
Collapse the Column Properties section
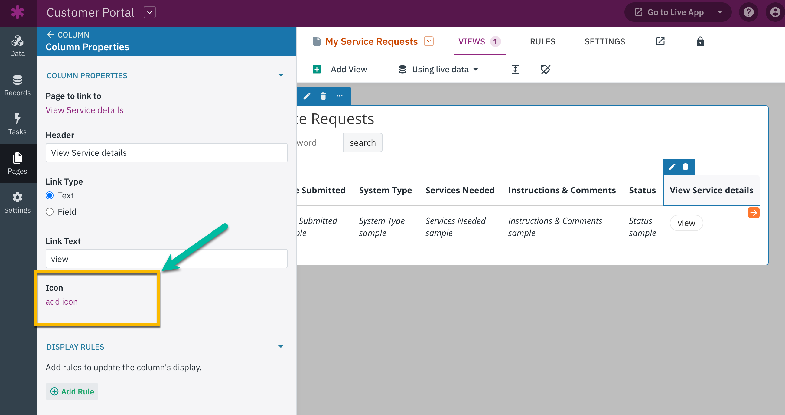point(281,75)
